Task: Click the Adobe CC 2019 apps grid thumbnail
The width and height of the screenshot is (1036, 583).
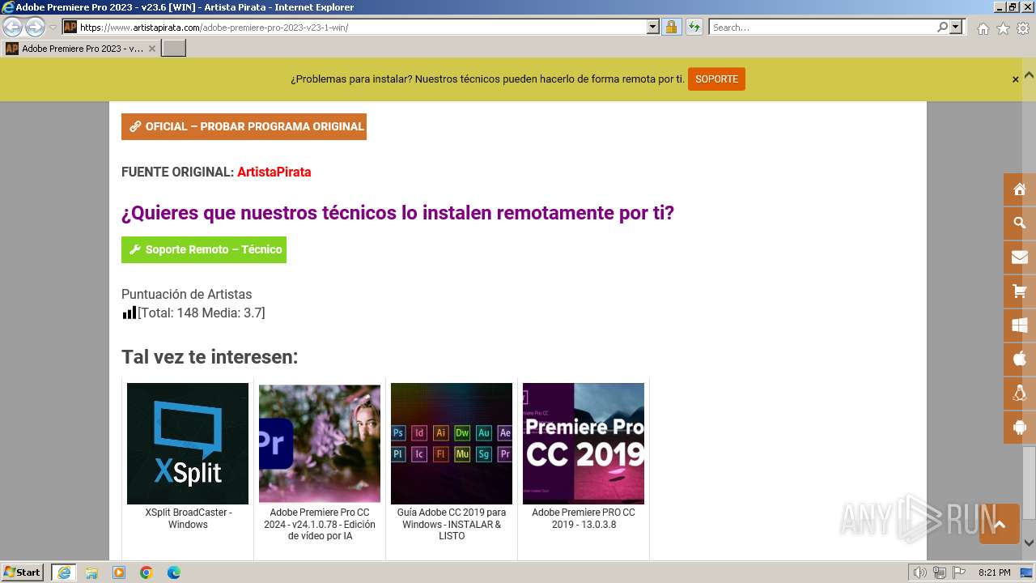Action: tap(452, 444)
